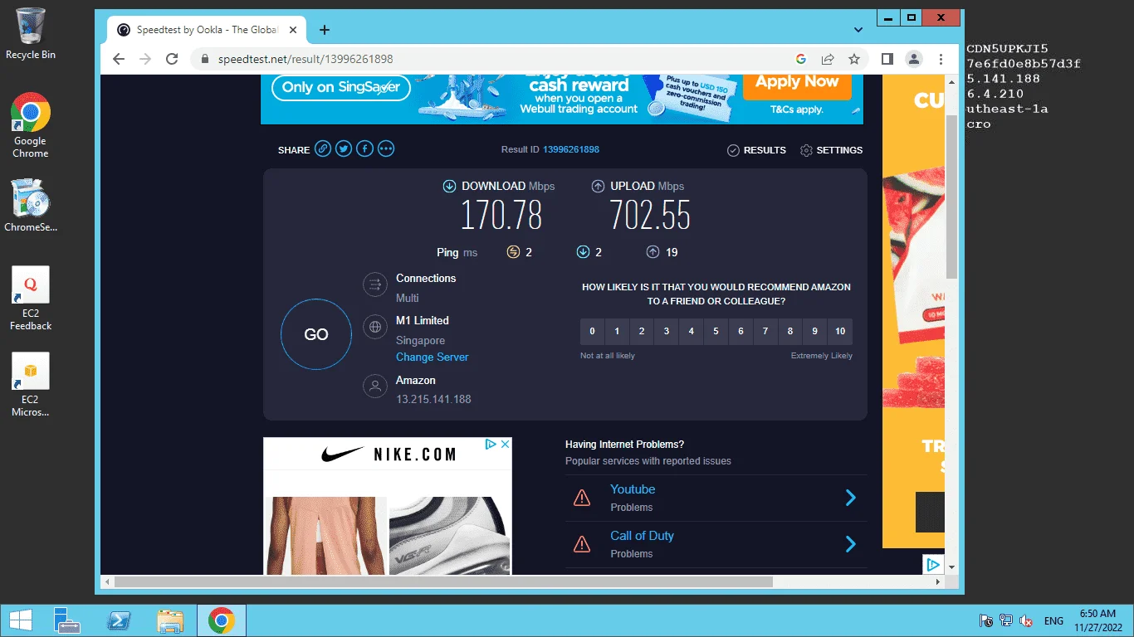Viewport: 1134px width, 637px height.
Task: Click the network icon in the system tray
Action: (1006, 620)
